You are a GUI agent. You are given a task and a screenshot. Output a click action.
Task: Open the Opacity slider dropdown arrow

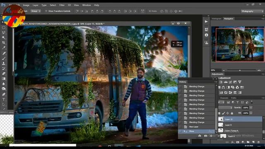point(251,108)
